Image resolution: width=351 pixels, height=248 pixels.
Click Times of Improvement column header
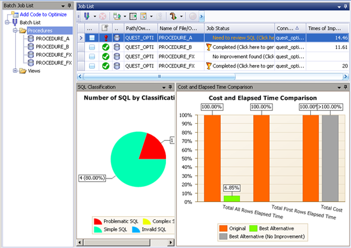[327, 28]
